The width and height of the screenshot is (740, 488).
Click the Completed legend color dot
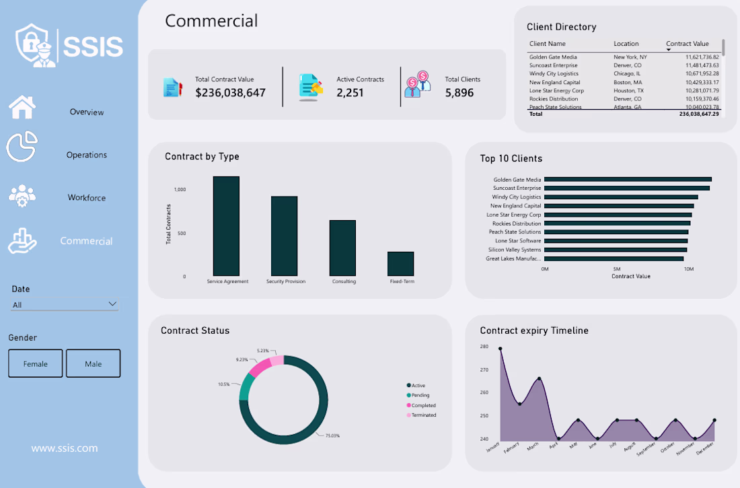[409, 405]
